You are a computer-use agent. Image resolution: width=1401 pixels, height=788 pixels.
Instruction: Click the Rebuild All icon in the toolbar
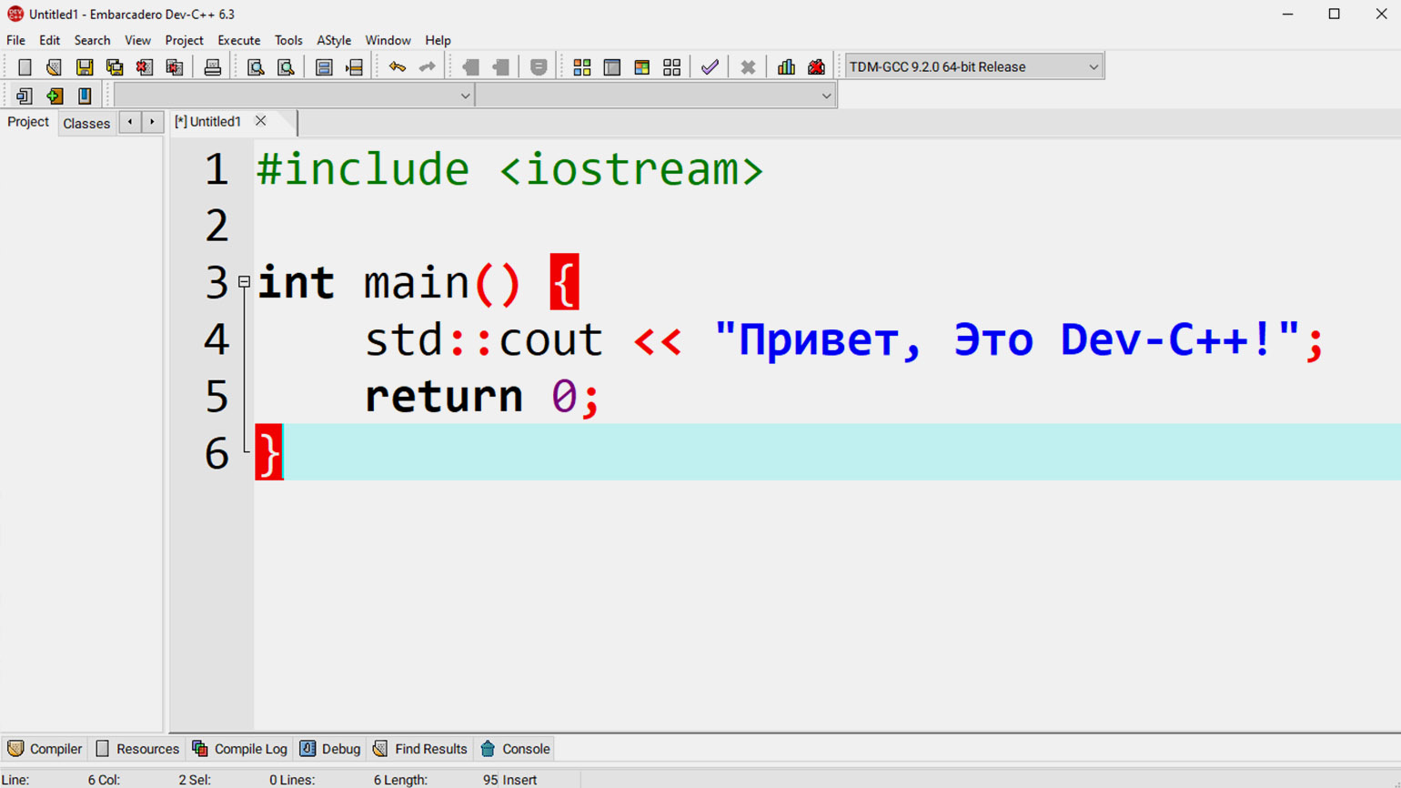[671, 67]
